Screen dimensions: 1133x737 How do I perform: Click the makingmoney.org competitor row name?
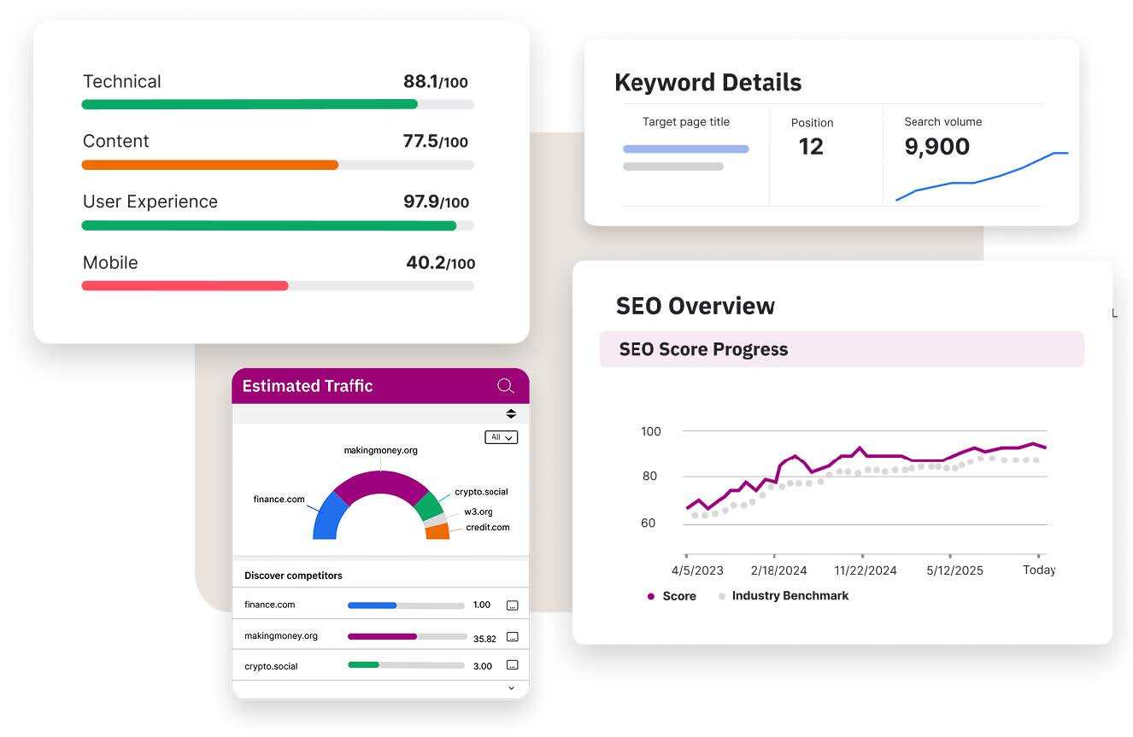point(280,636)
